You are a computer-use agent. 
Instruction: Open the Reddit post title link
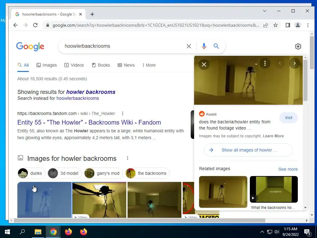point(235,125)
